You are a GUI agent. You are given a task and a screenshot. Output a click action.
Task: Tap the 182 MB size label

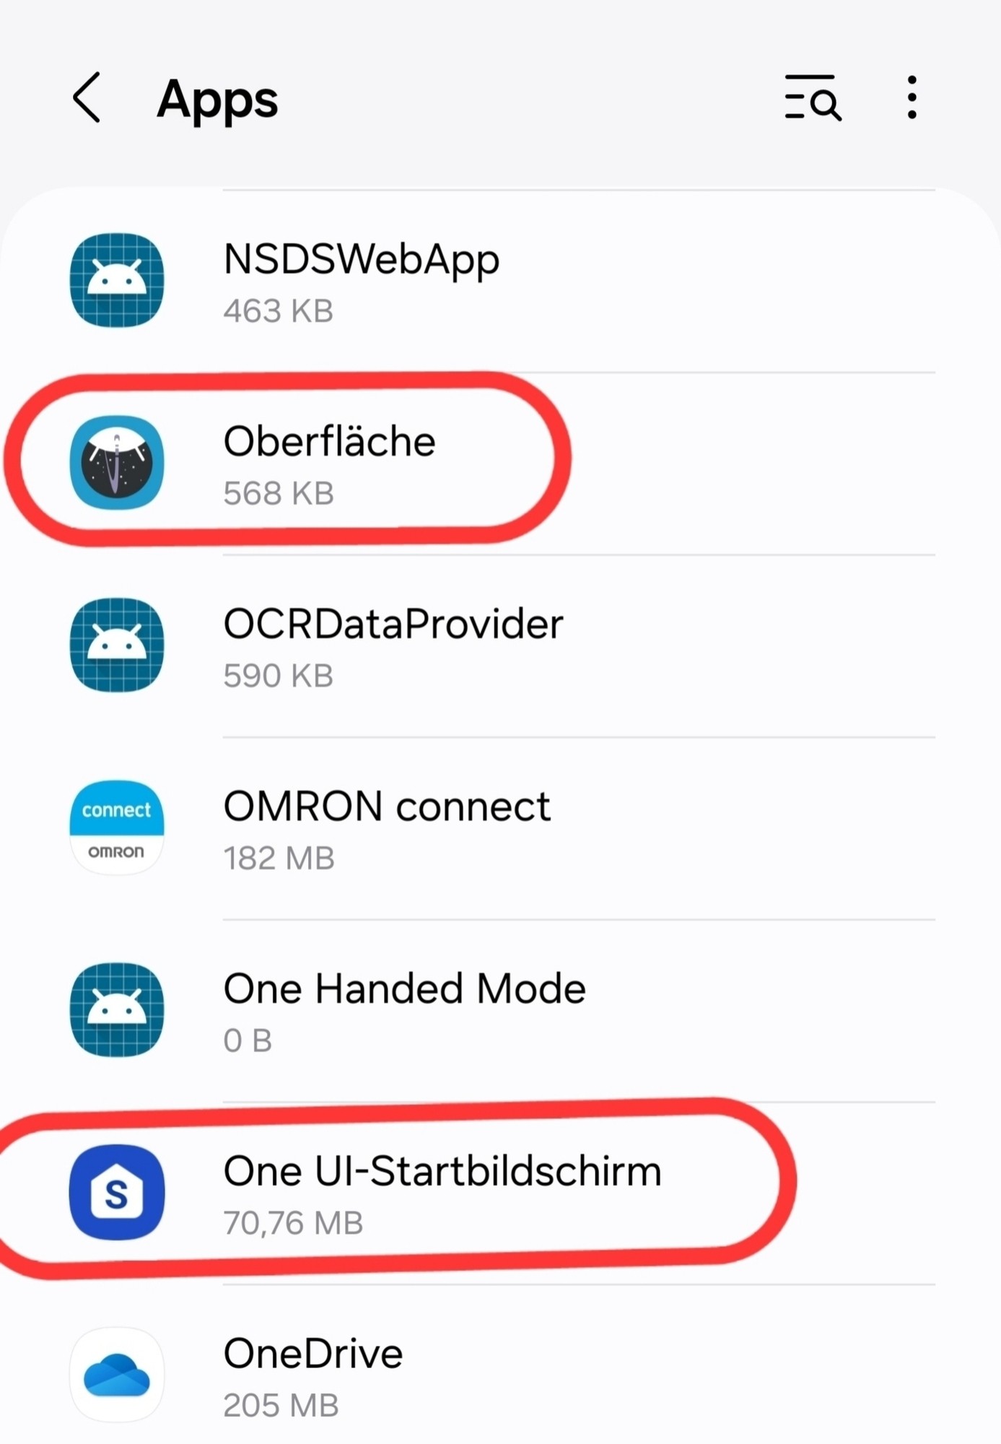(x=279, y=858)
